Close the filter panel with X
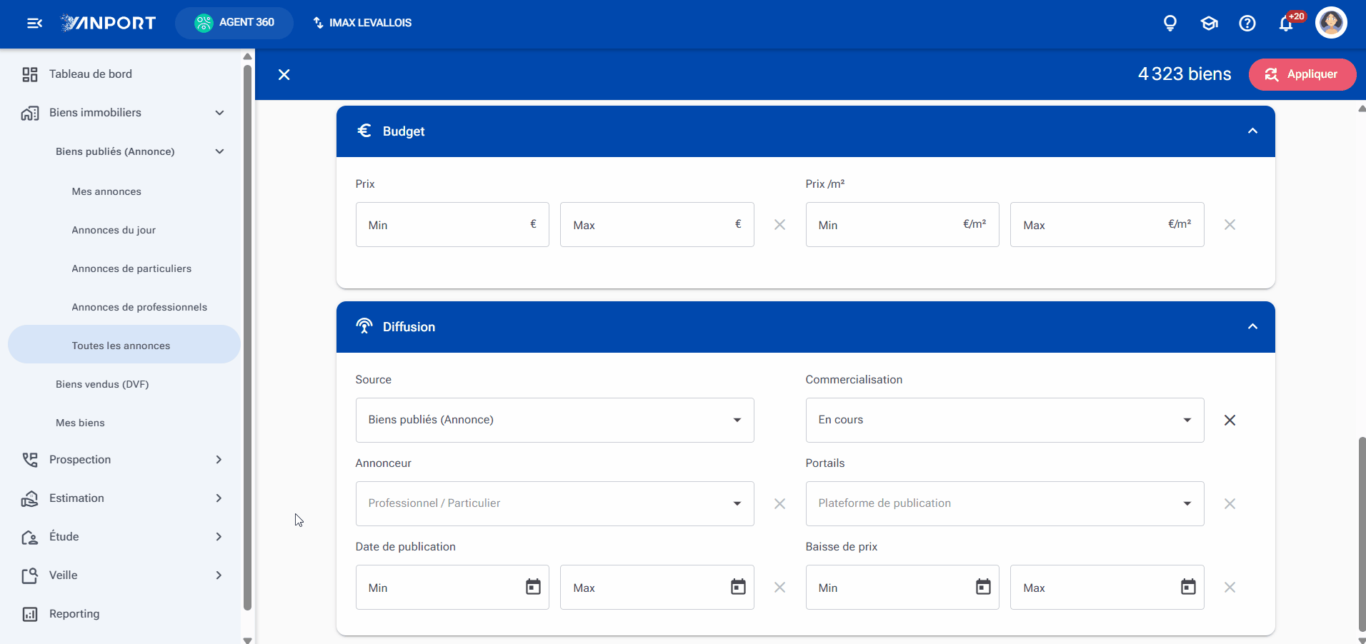This screenshot has height=644, width=1366. (x=284, y=74)
